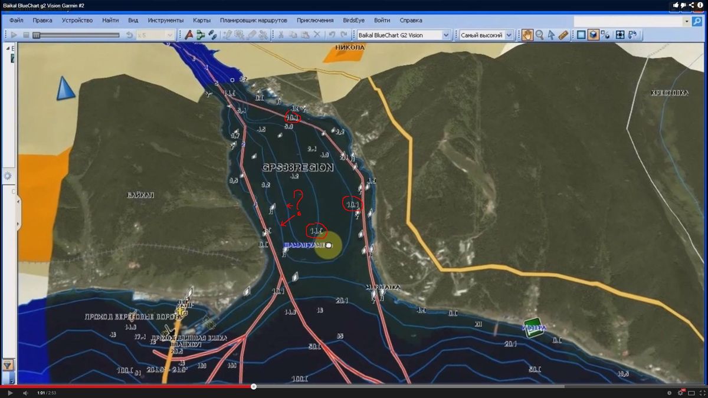The width and height of the screenshot is (708, 398).
Task: Click the green route tool icon
Action: click(x=201, y=35)
